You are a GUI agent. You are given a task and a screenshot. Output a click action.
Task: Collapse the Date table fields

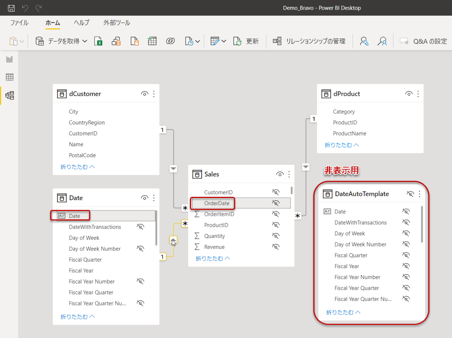pyautogui.click(x=78, y=317)
